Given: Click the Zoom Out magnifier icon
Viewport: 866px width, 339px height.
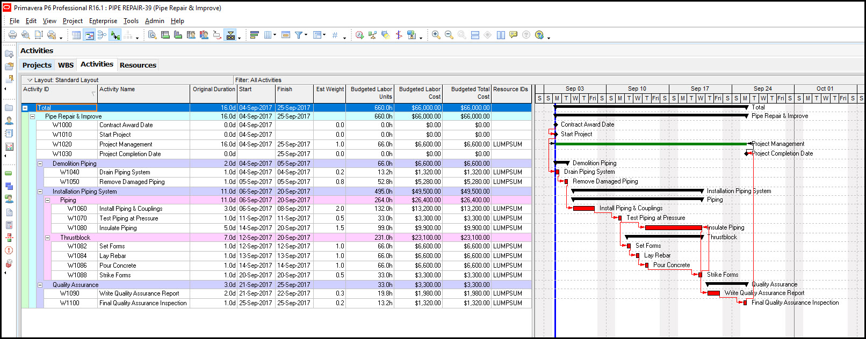Looking at the screenshot, I should [x=449, y=35].
